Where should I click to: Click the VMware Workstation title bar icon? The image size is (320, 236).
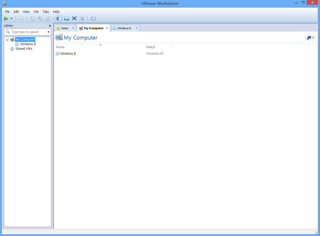[x=4, y=3]
